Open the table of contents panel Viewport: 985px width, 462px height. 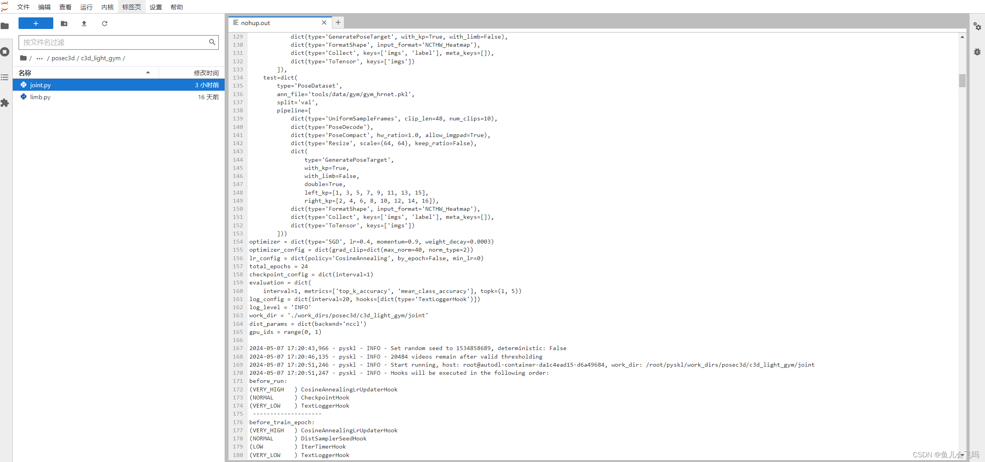(x=5, y=77)
